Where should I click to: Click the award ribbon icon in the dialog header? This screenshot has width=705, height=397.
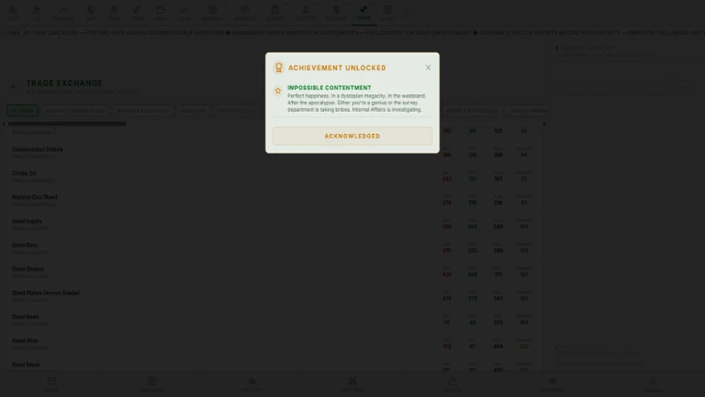(279, 67)
